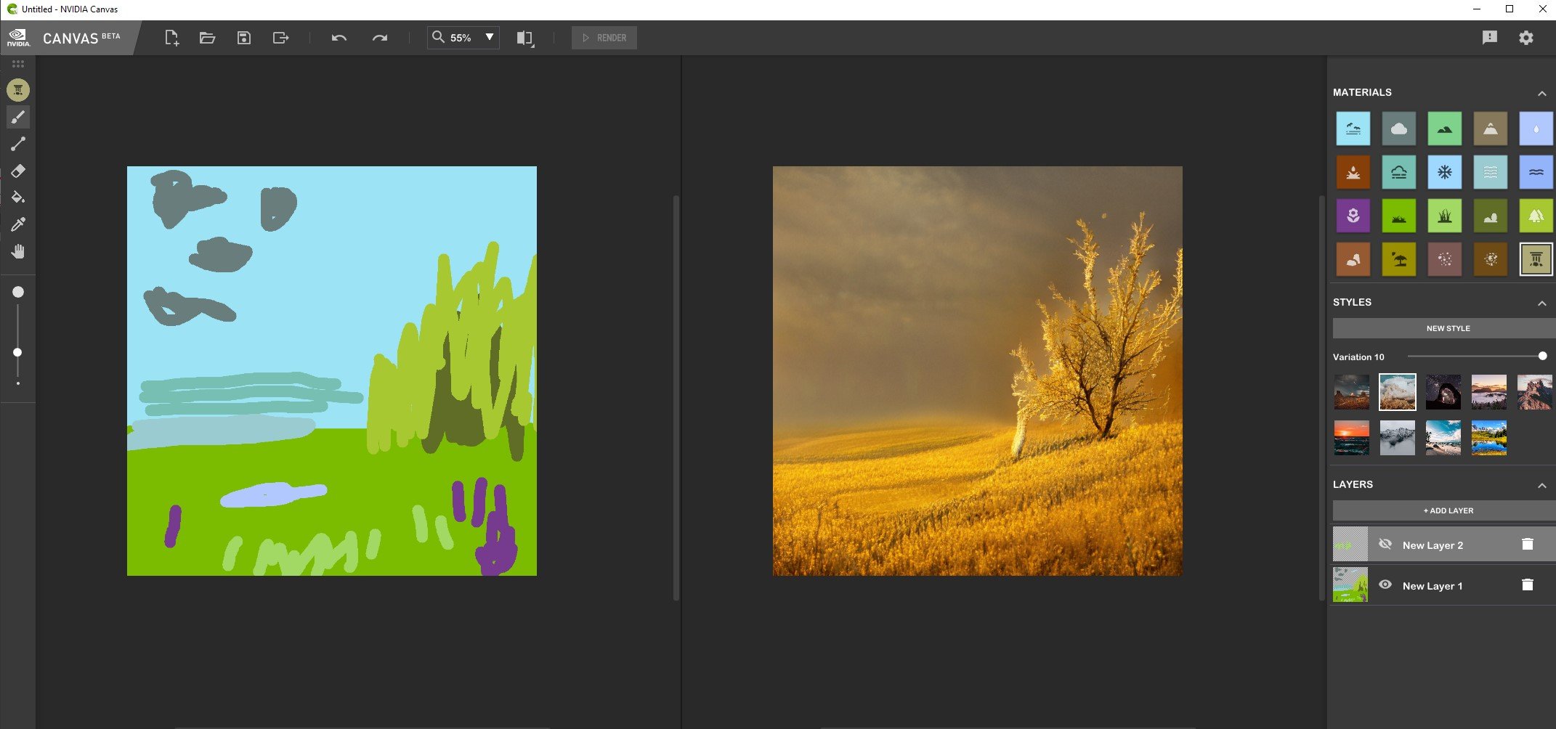Open the zoom percentage dropdown
The height and width of the screenshot is (729, 1556).
(490, 38)
